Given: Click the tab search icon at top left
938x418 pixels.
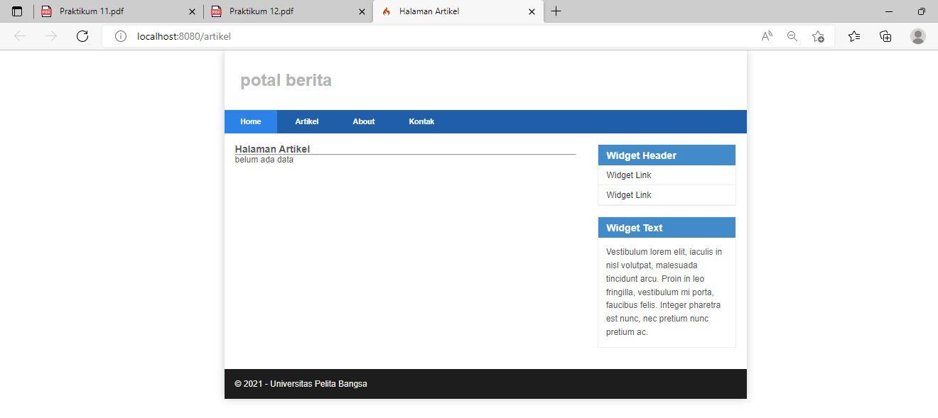Looking at the screenshot, I should point(16,11).
